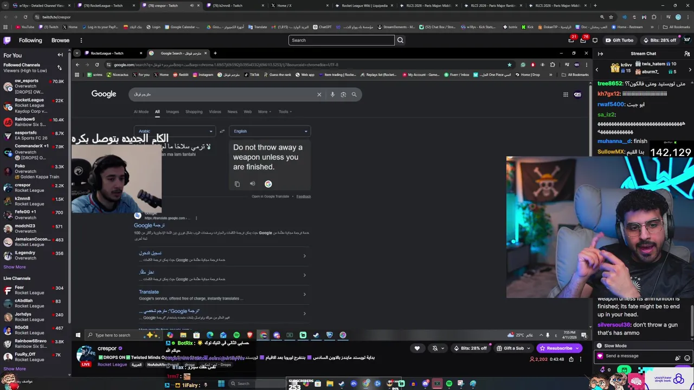Show next gift leaderboard entry
This screenshot has height=390, width=694.
pyautogui.click(x=690, y=69)
